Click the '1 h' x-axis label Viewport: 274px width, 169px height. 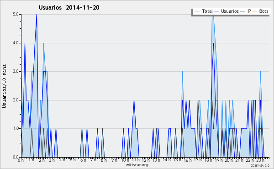(31, 160)
